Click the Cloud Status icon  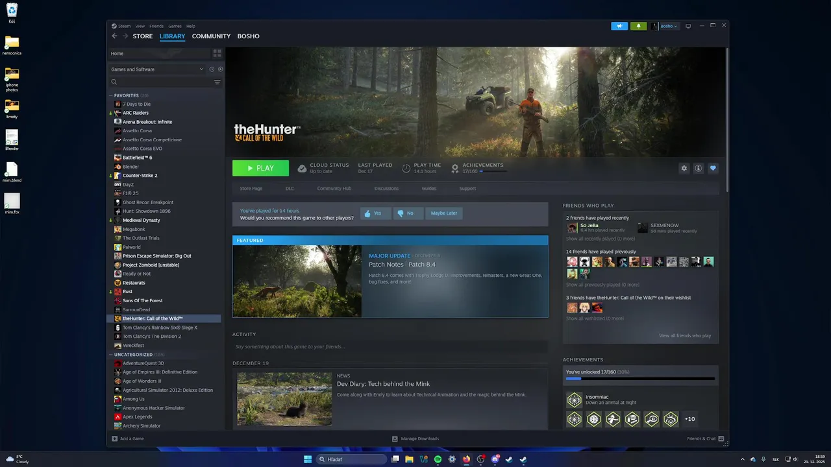click(302, 168)
